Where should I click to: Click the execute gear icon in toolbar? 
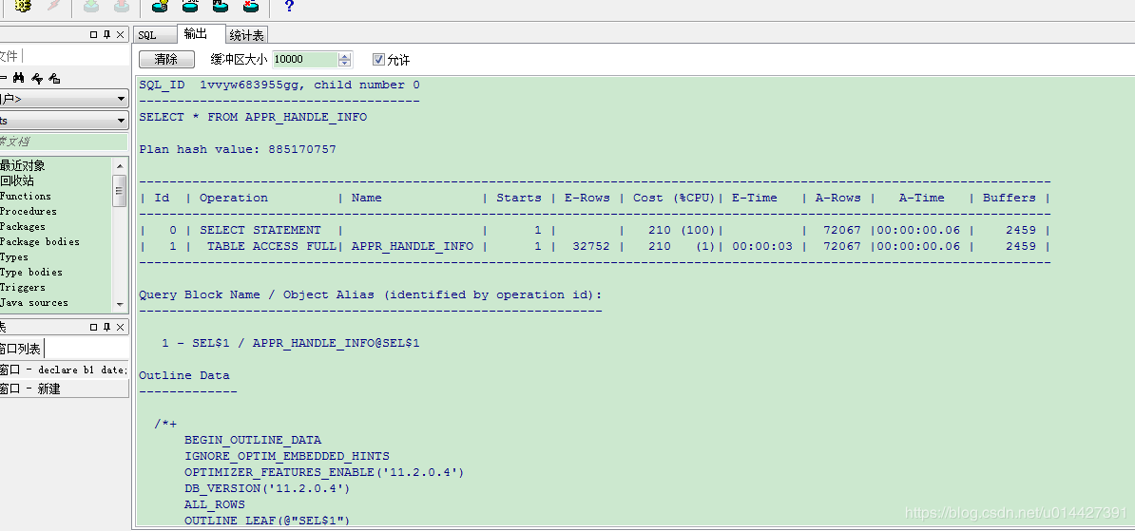pyautogui.click(x=23, y=7)
